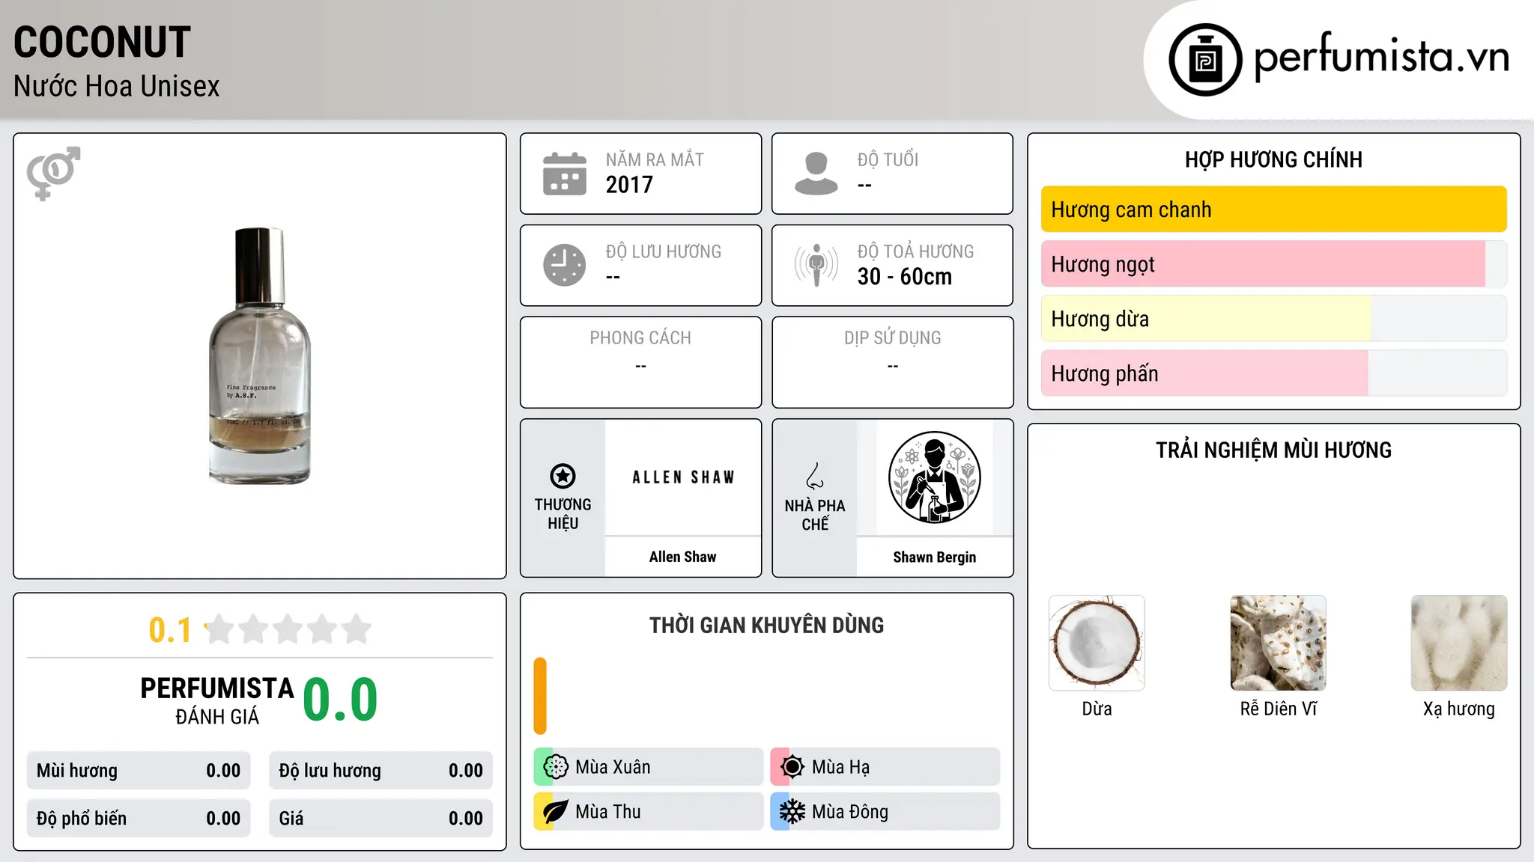Image resolution: width=1534 pixels, height=862 pixels.
Task: Click the Hợp hương chính heading
Action: coord(1273,159)
